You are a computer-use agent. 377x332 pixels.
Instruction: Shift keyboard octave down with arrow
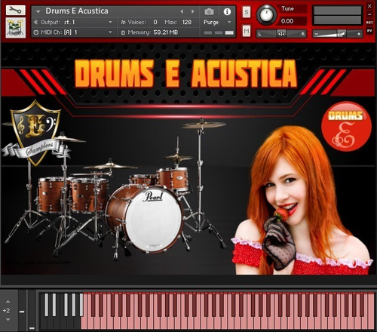(x=8, y=320)
